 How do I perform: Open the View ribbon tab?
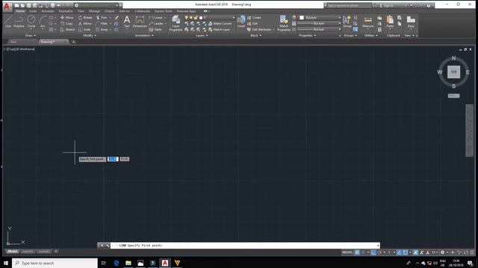click(81, 11)
